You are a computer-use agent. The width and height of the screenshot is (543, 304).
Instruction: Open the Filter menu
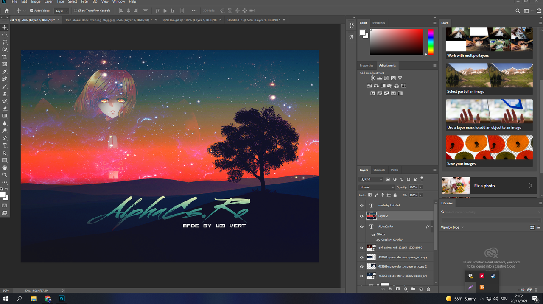click(85, 2)
